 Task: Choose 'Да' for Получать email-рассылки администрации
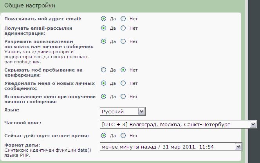pos(104,28)
